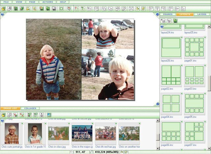Choose the page03.ims layout thumbnail
The image size is (211, 154).
(x=195, y=76)
